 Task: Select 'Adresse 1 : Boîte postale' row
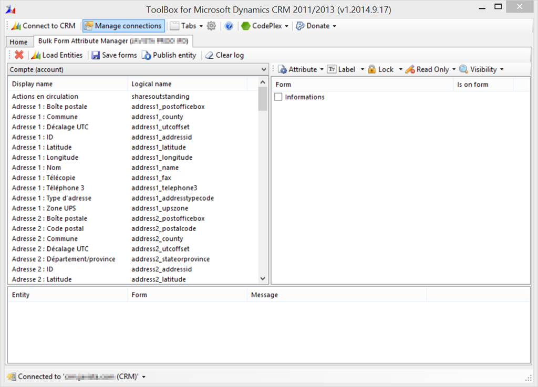click(133, 107)
